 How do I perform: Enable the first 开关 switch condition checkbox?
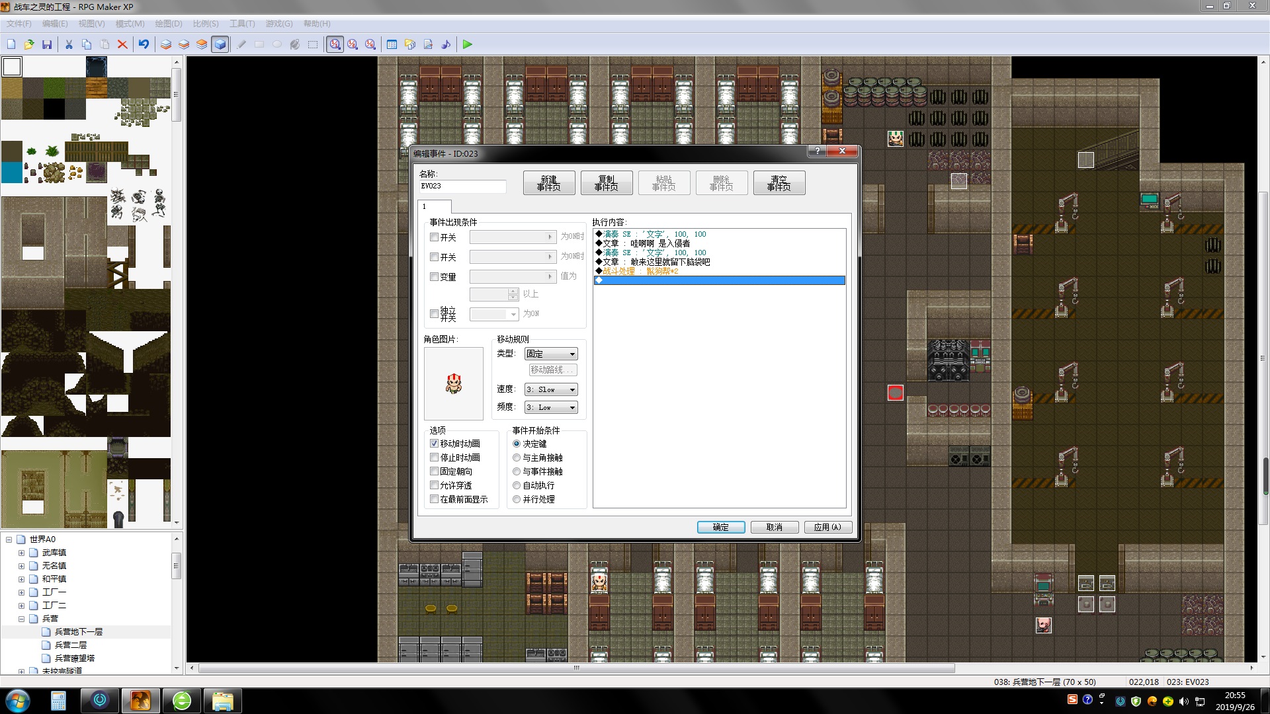coord(435,237)
